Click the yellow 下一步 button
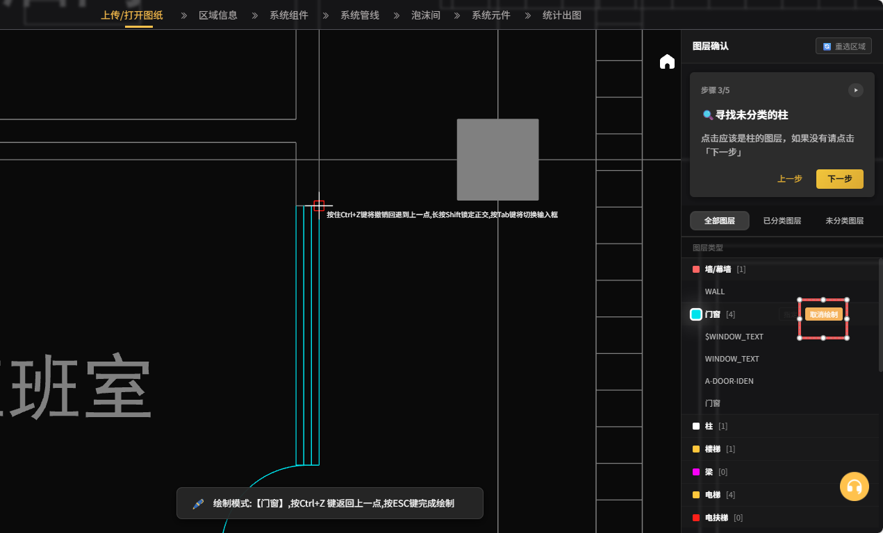Screen dimensions: 883x533 click(x=839, y=179)
